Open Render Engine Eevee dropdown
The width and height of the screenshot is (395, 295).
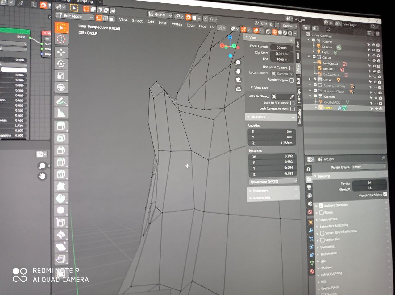pyautogui.click(x=369, y=167)
